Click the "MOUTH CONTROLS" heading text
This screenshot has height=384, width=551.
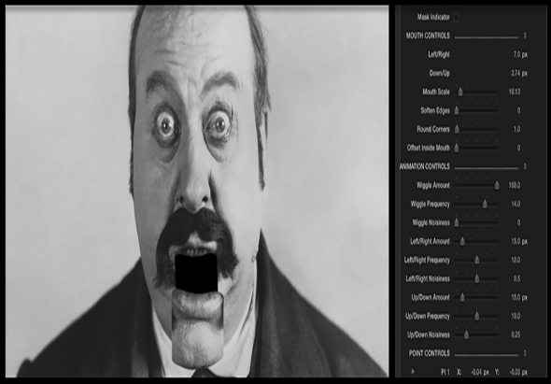[x=428, y=36]
